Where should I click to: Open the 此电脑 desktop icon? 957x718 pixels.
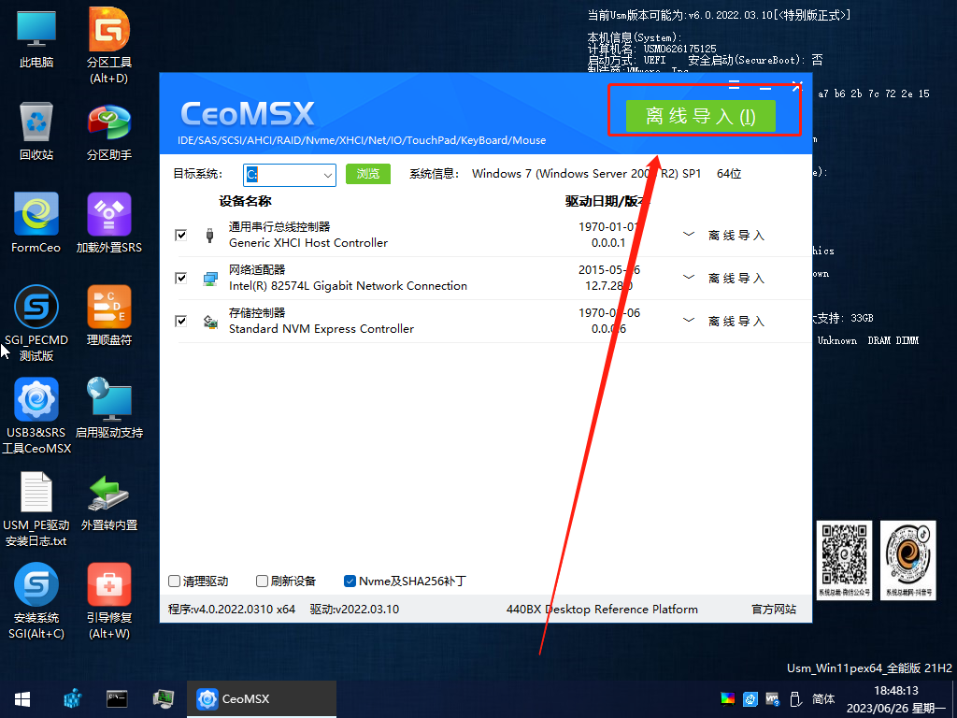pyautogui.click(x=36, y=38)
